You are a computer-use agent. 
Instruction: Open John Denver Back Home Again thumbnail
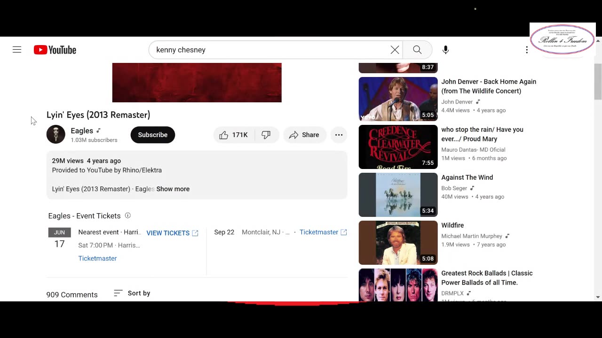point(398,99)
